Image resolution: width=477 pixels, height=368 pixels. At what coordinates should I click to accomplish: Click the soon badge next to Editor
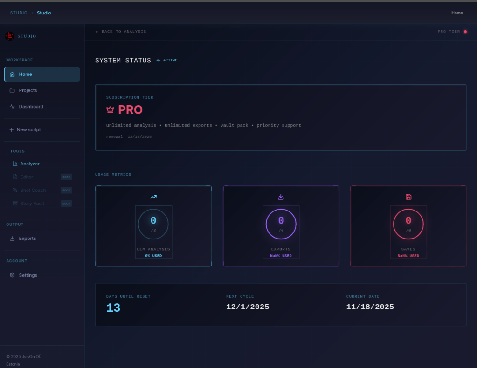(66, 177)
